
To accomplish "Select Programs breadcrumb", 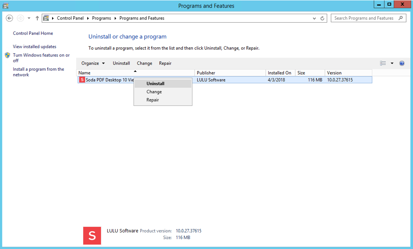I will point(101,18).
